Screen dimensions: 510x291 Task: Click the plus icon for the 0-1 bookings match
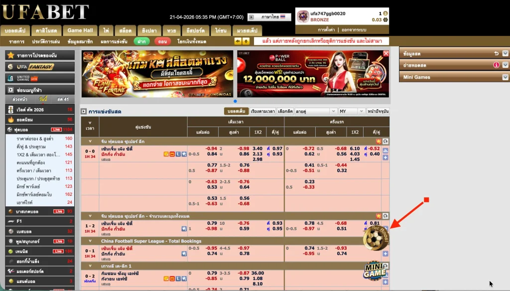pos(385,254)
